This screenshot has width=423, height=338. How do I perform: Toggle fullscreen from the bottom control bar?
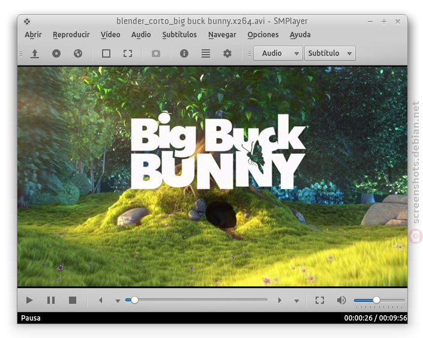pyautogui.click(x=320, y=300)
